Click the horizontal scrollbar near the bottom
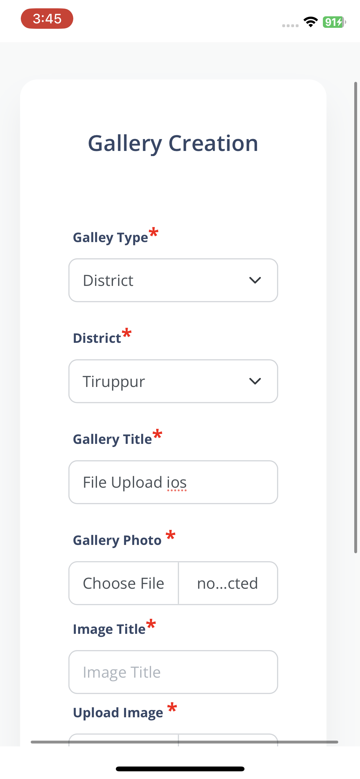Viewport: 360px width, 779px height. tap(184, 742)
